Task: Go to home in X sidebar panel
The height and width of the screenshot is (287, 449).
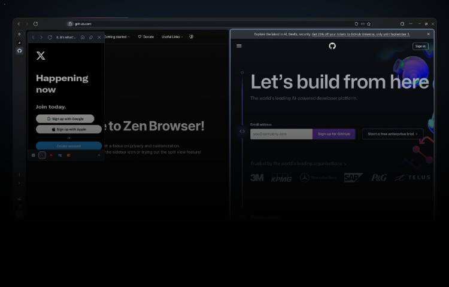Action: point(83,37)
